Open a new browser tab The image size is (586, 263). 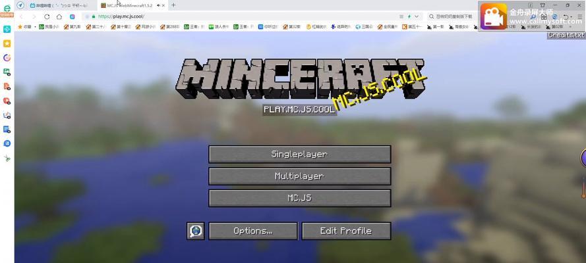click(173, 5)
